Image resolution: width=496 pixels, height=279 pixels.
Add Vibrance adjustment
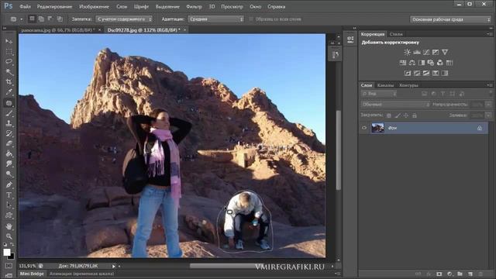pos(445,52)
